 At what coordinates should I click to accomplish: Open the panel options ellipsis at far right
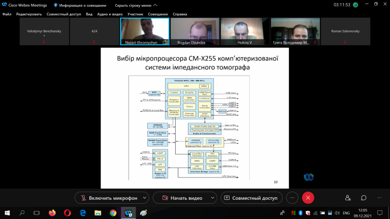pos(379,198)
